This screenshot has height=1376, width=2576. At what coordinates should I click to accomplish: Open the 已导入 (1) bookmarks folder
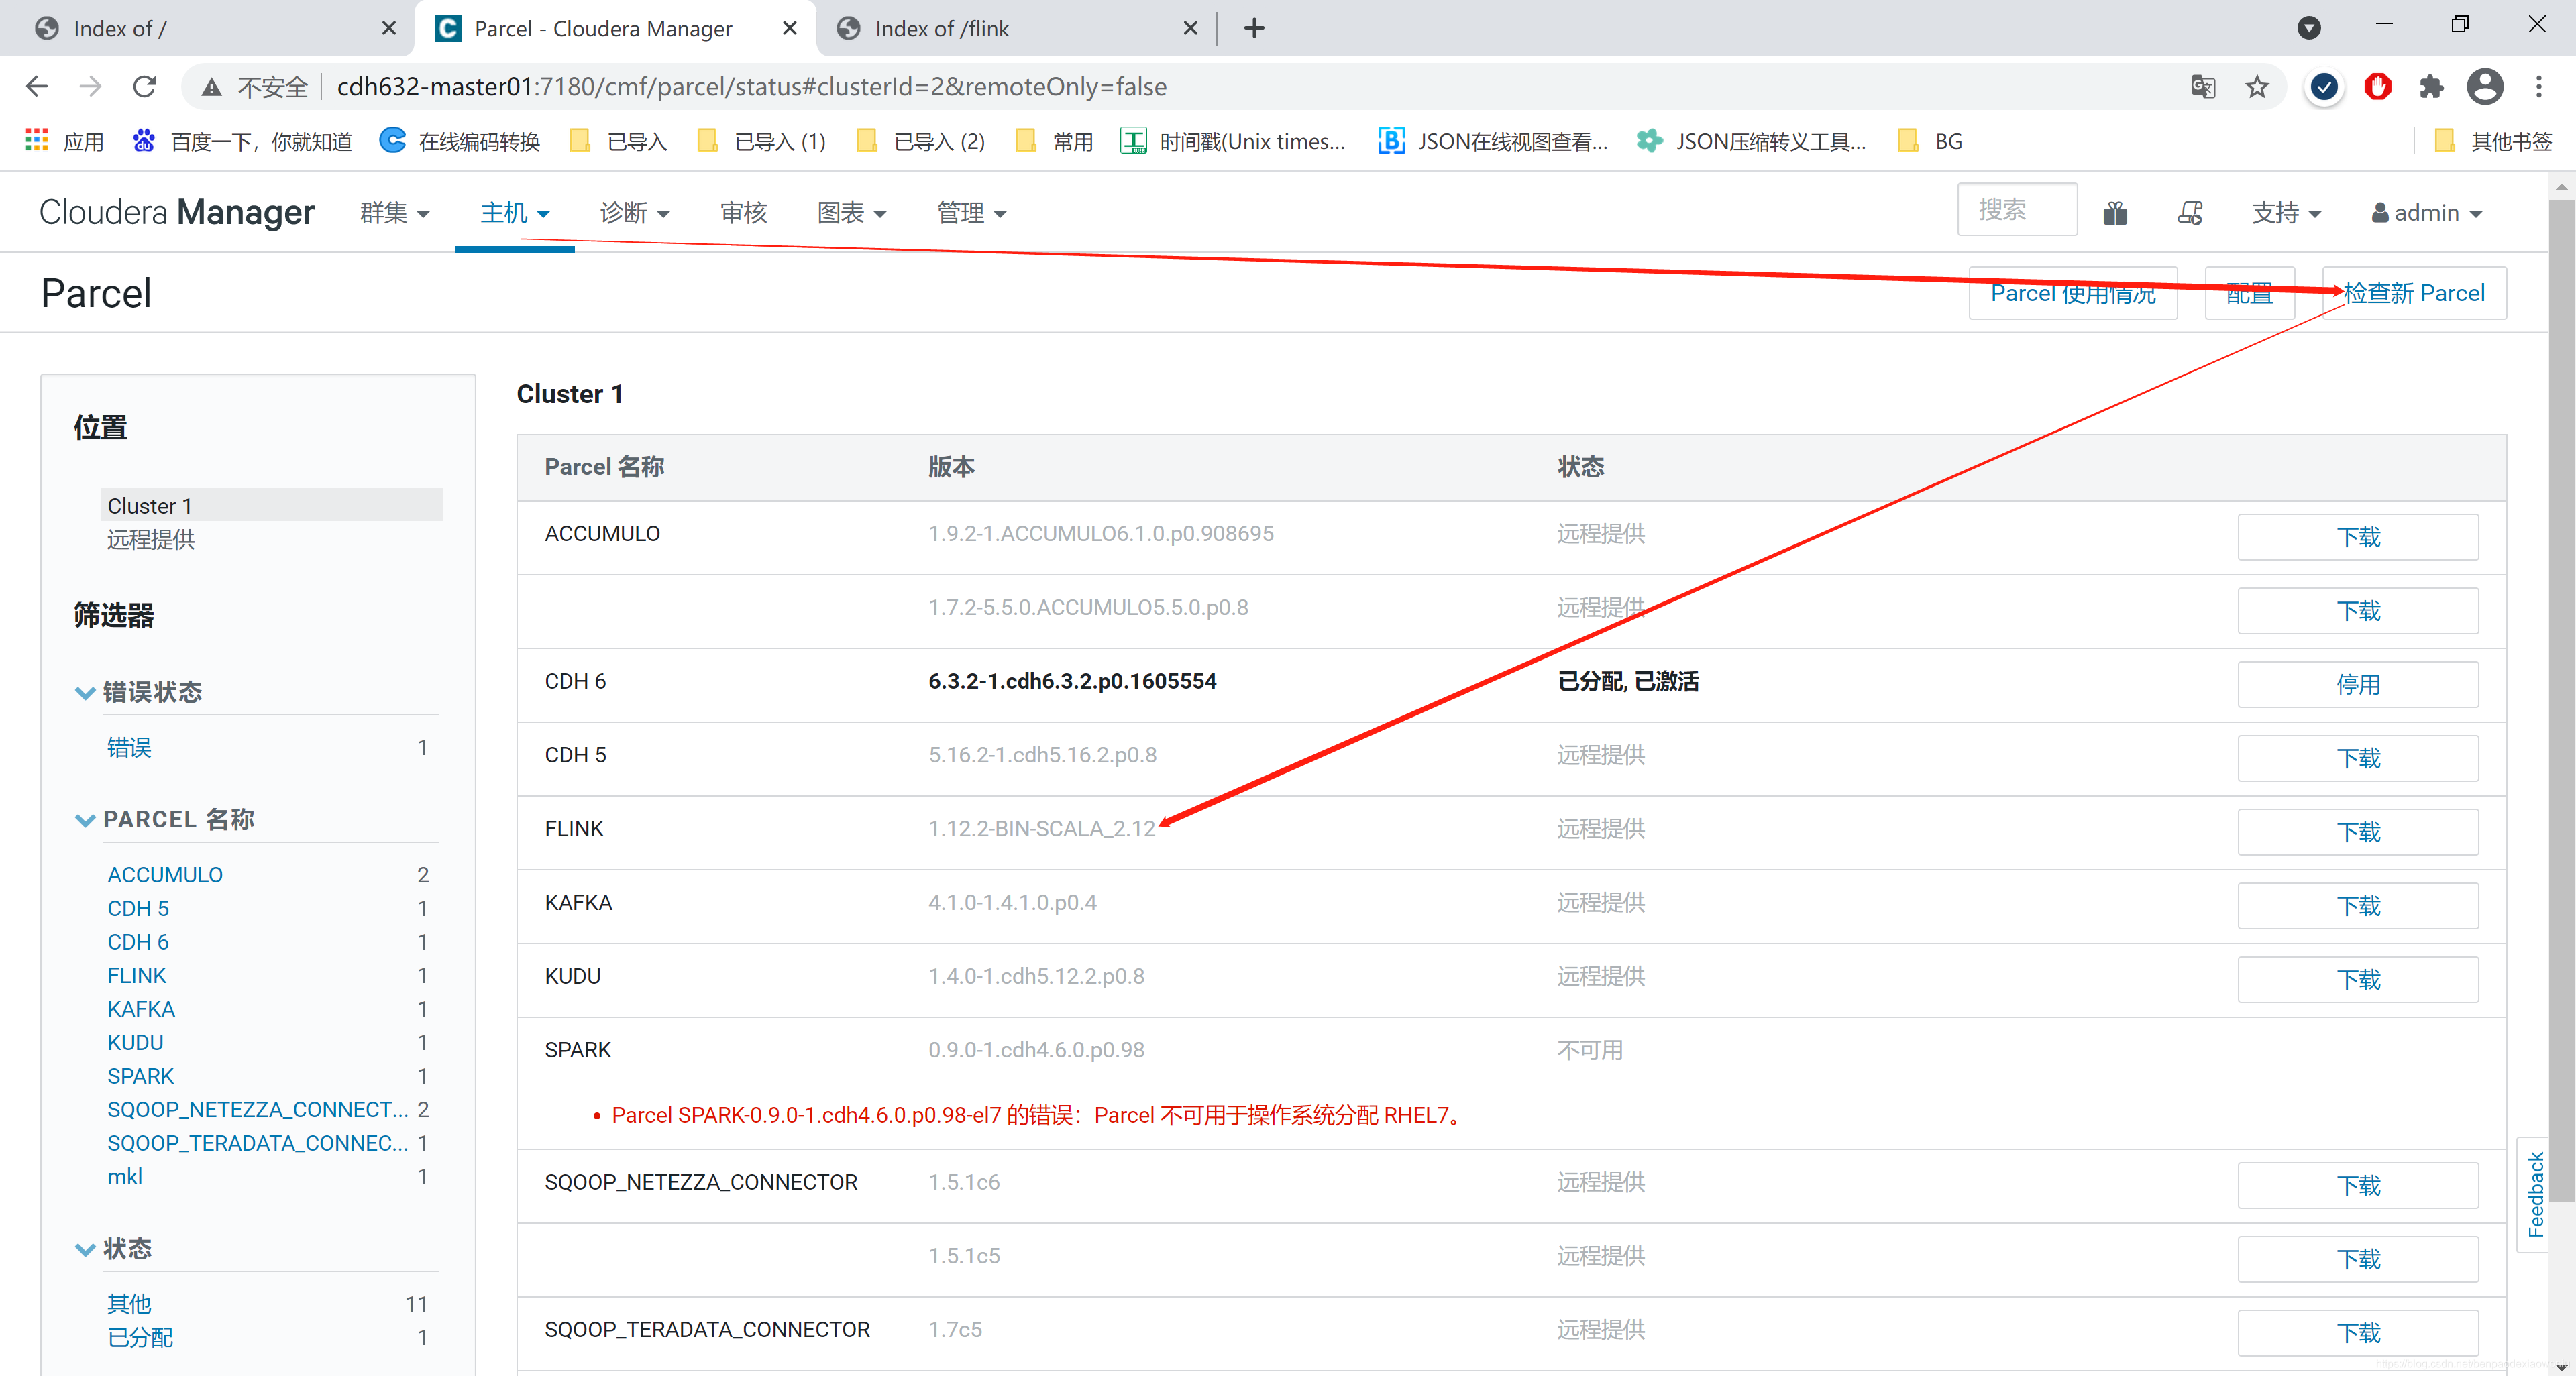[761, 141]
